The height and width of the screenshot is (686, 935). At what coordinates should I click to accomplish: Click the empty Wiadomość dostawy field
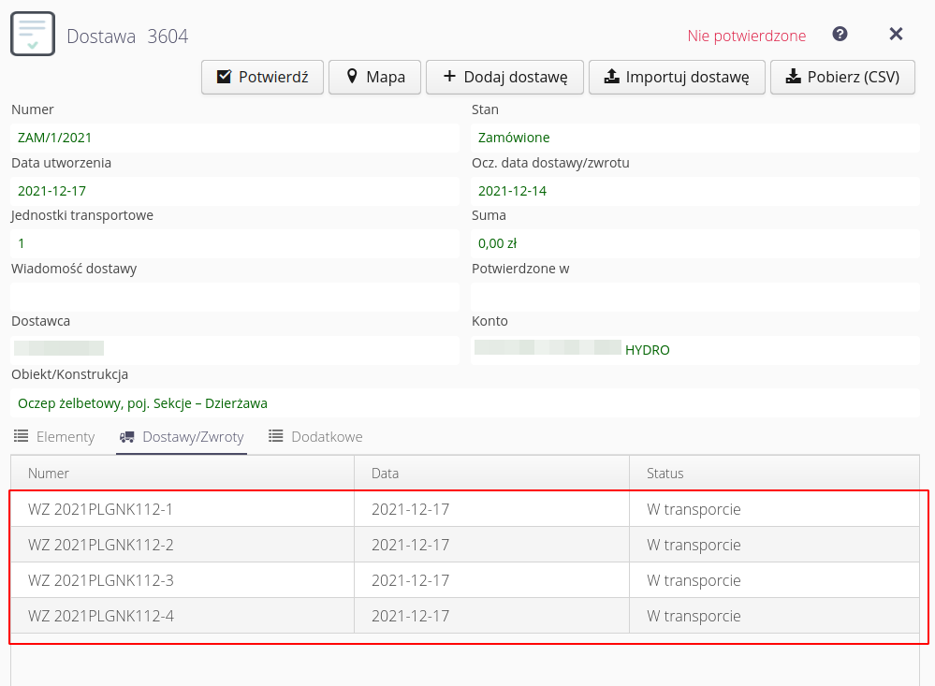pos(234,296)
